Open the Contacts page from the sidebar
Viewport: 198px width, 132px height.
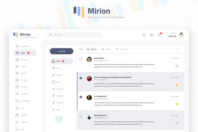[21, 60]
